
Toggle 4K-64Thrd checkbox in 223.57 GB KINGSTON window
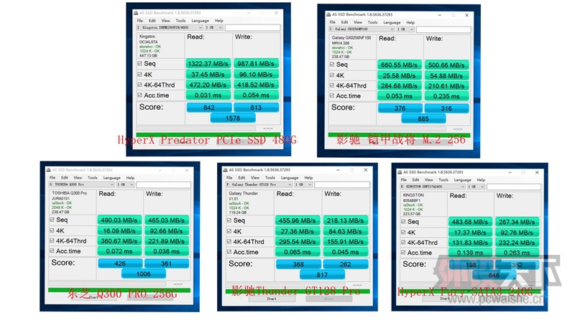coord(403,243)
